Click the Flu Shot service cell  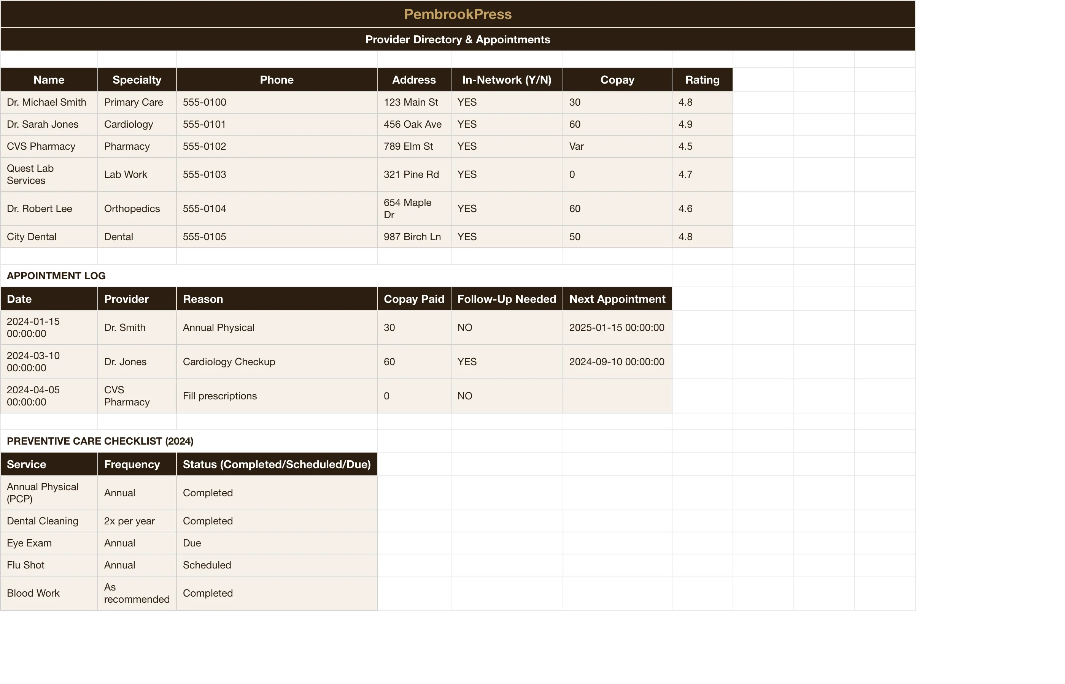click(49, 565)
